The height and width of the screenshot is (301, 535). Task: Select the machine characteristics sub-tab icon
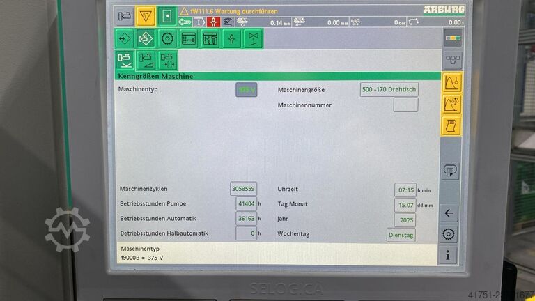pos(124,60)
